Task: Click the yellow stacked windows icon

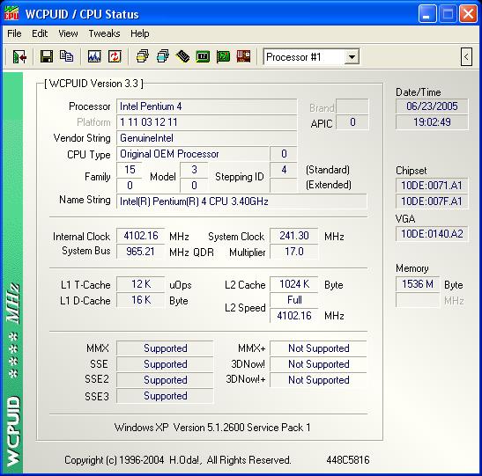Action: point(143,57)
